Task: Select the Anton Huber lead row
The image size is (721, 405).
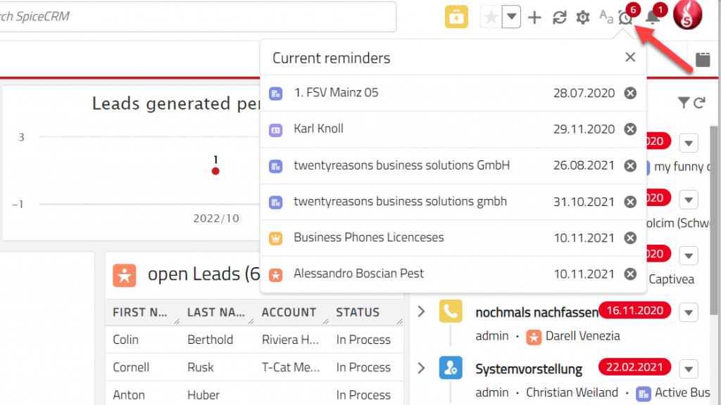Action: click(x=253, y=394)
